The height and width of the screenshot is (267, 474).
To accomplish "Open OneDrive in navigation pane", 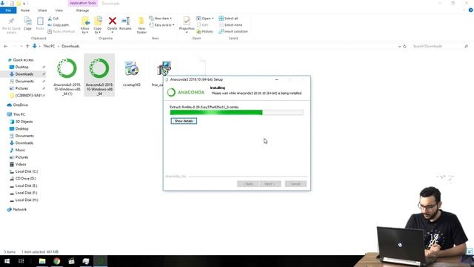I will pyautogui.click(x=20, y=105).
